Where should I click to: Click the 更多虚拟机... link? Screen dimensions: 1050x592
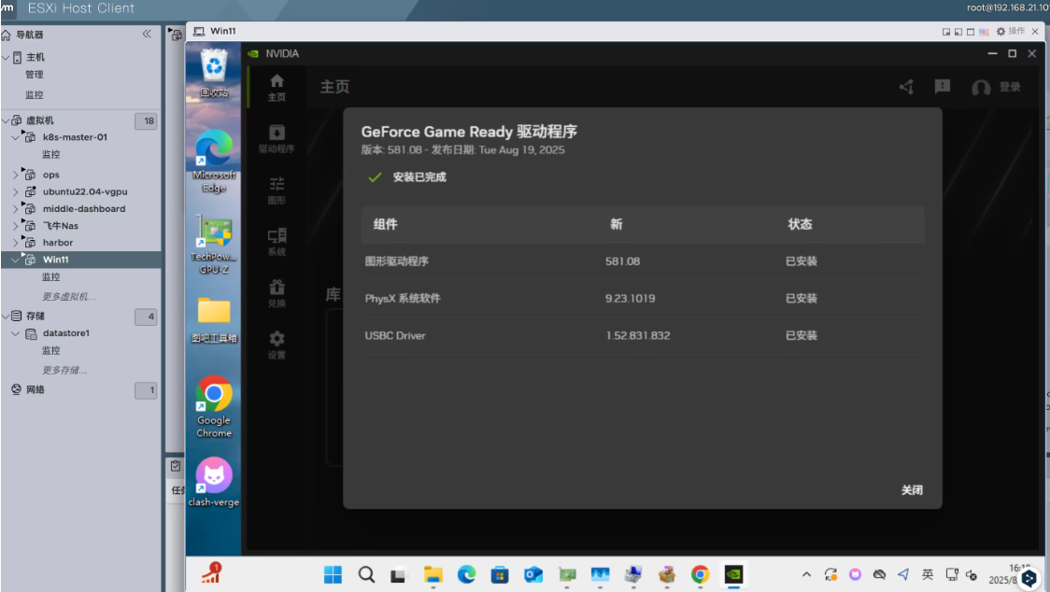point(69,297)
